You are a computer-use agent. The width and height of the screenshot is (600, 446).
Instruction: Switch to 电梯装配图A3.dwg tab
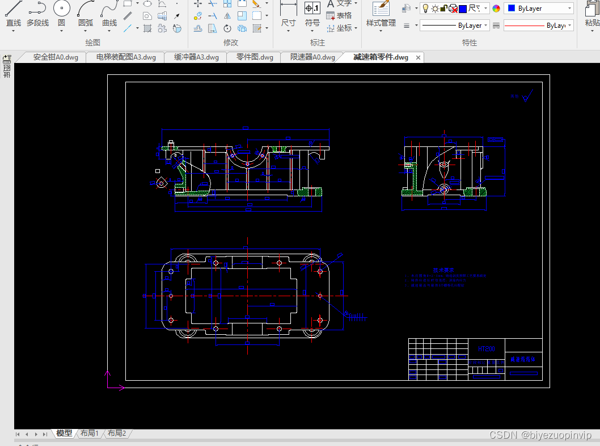[126, 57]
